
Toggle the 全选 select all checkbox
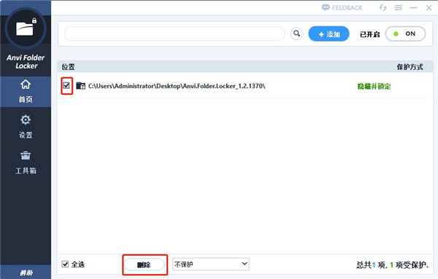tap(65, 264)
